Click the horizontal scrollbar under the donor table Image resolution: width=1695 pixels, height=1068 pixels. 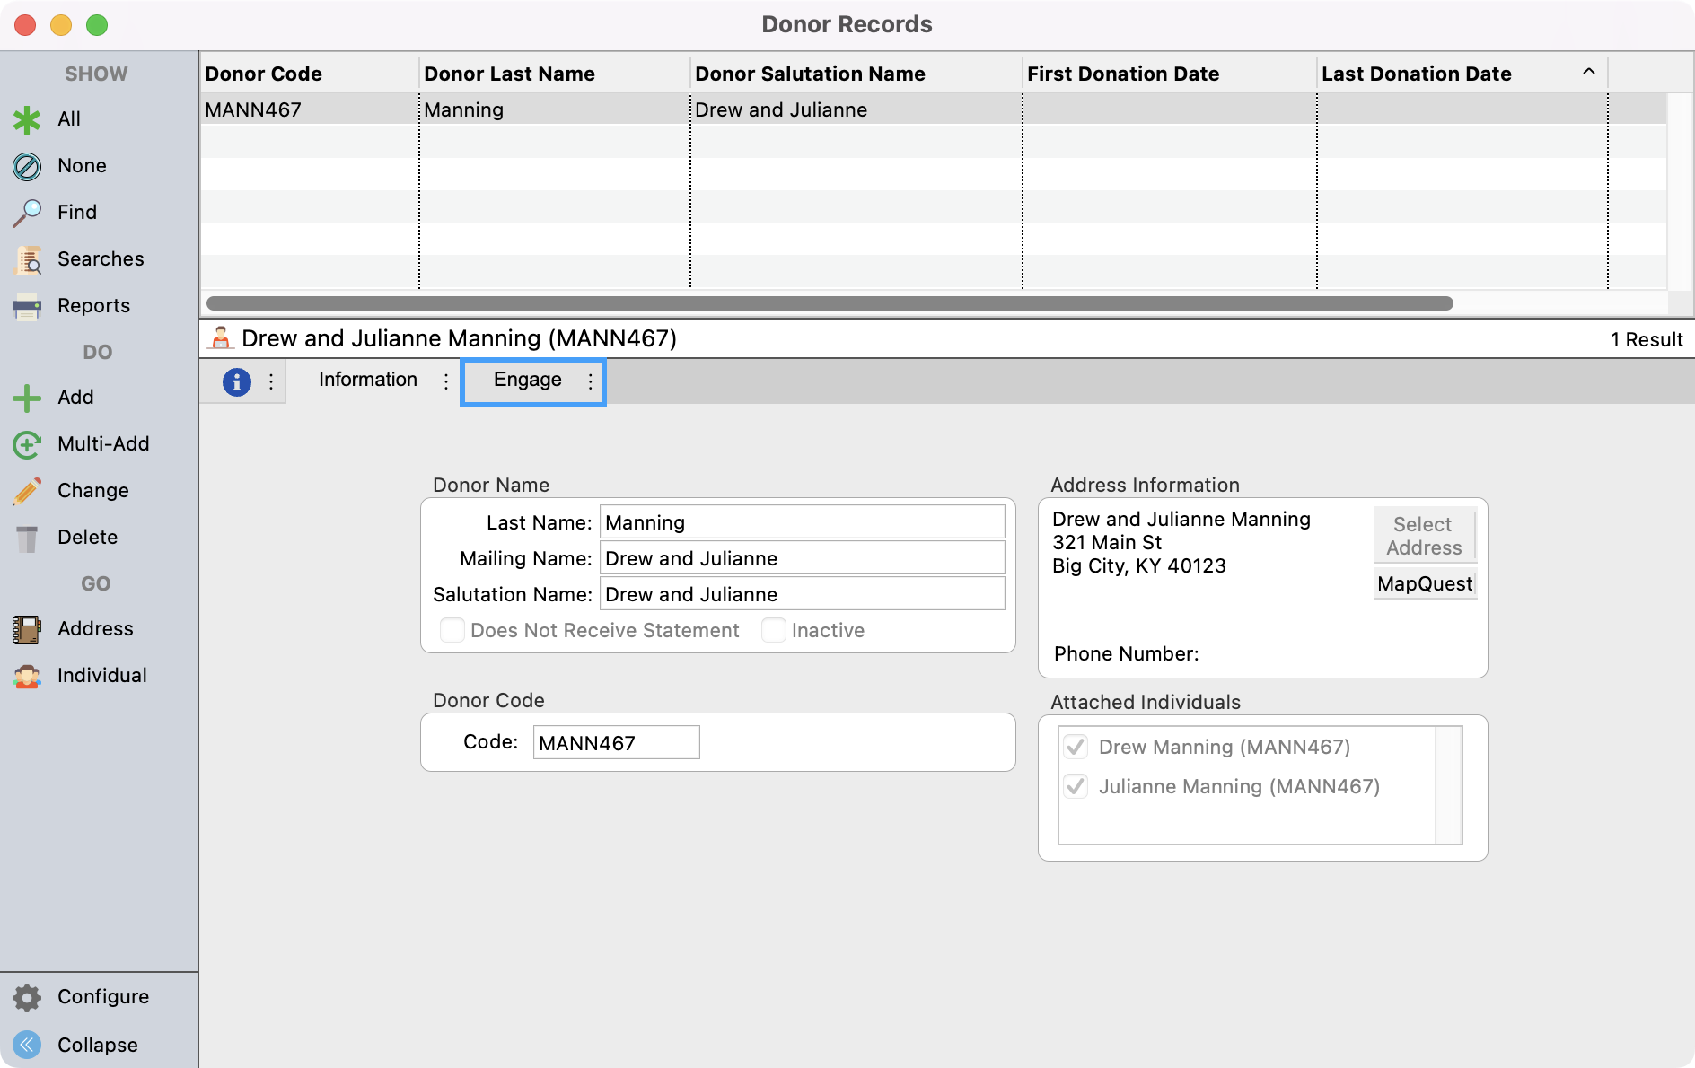click(x=829, y=303)
